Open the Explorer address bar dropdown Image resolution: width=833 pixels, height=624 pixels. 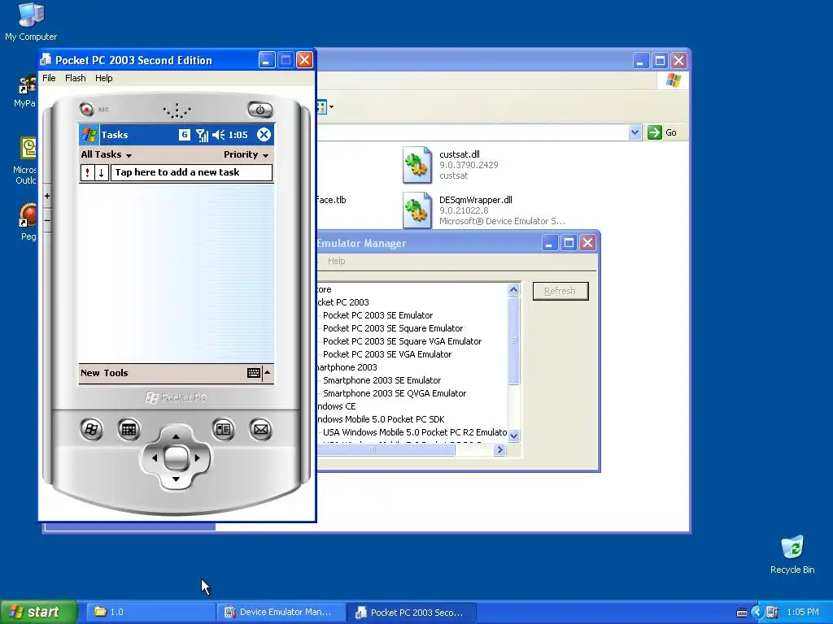point(635,132)
